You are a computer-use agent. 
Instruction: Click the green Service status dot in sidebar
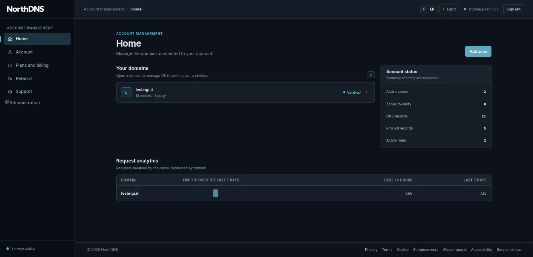[8, 249]
